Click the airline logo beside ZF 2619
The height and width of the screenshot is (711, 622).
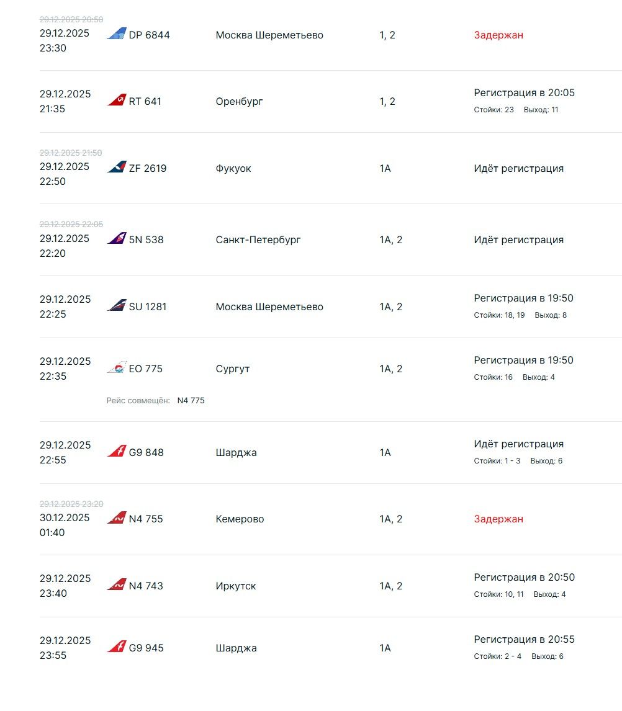116,168
